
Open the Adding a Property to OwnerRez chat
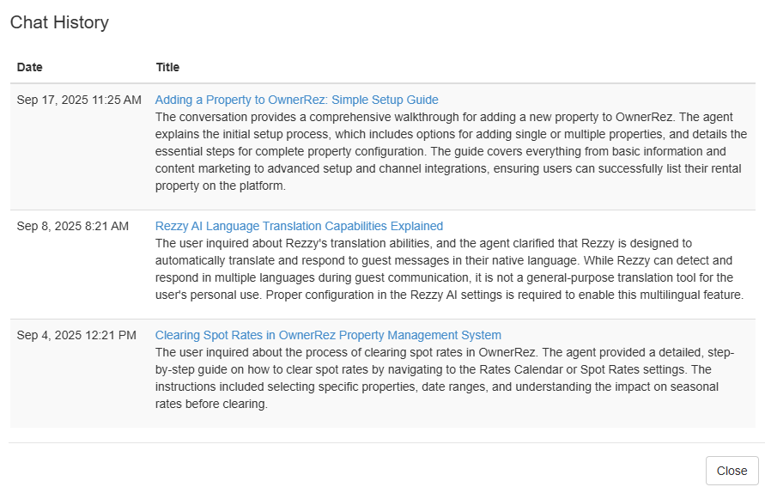coord(296,100)
